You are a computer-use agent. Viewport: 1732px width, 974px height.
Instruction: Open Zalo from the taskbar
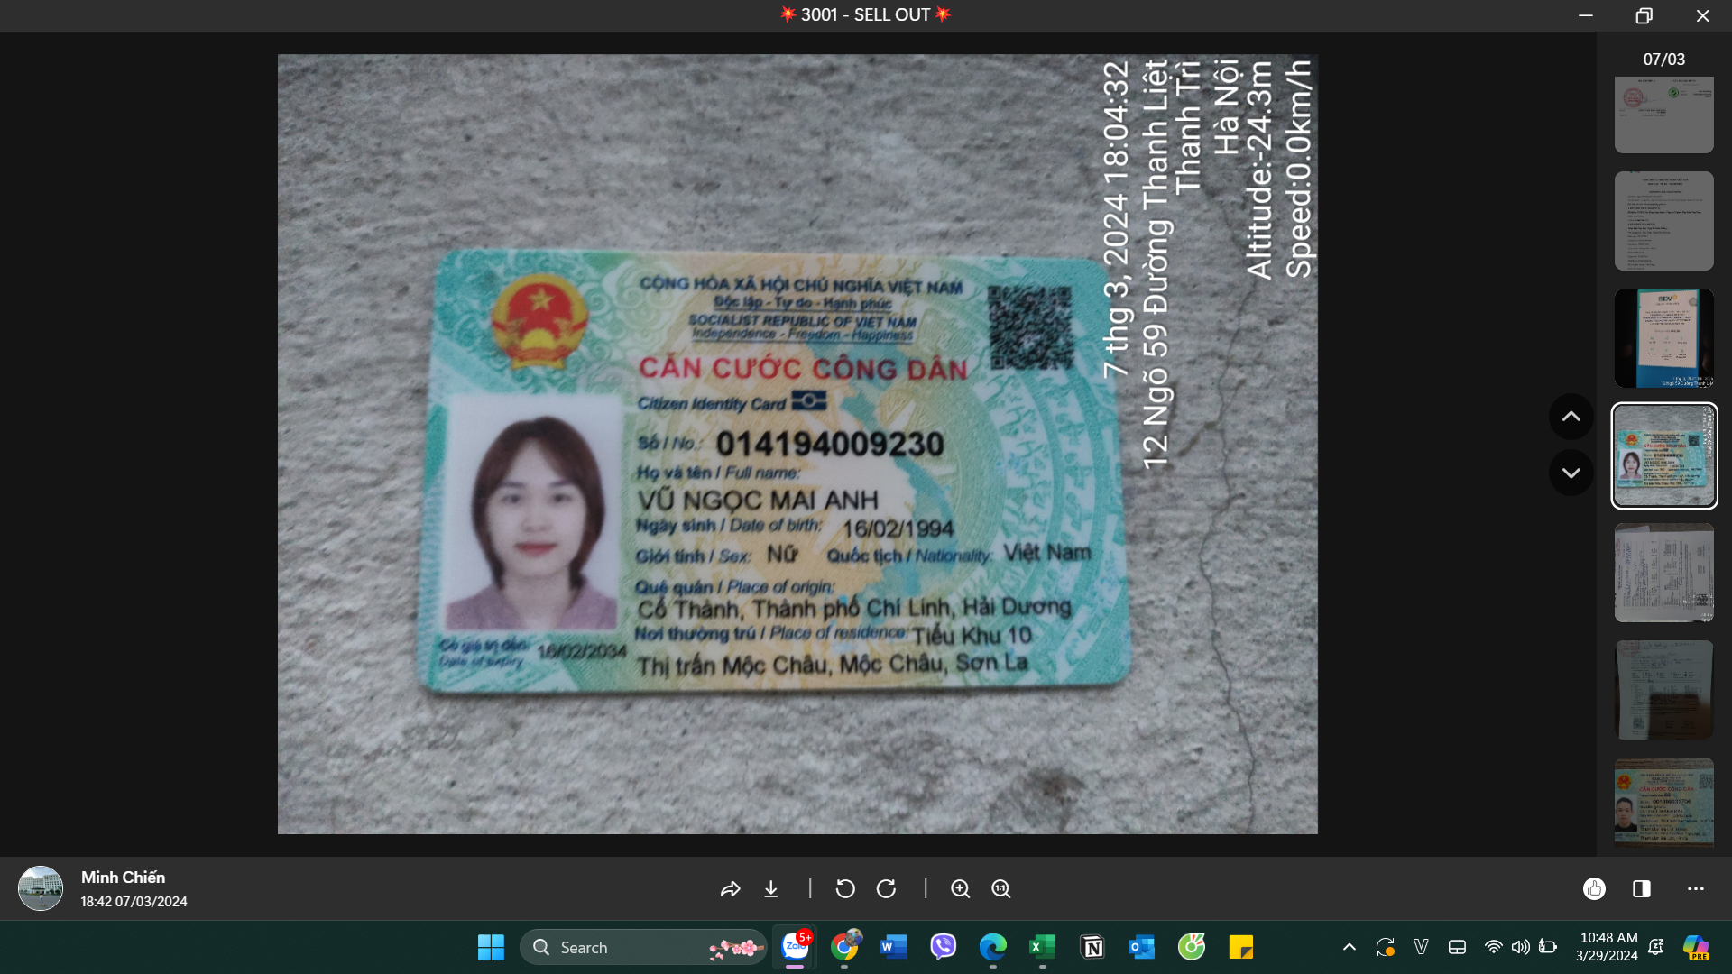(795, 947)
